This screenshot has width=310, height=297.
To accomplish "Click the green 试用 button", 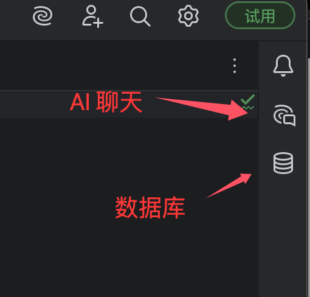I will tap(260, 15).
